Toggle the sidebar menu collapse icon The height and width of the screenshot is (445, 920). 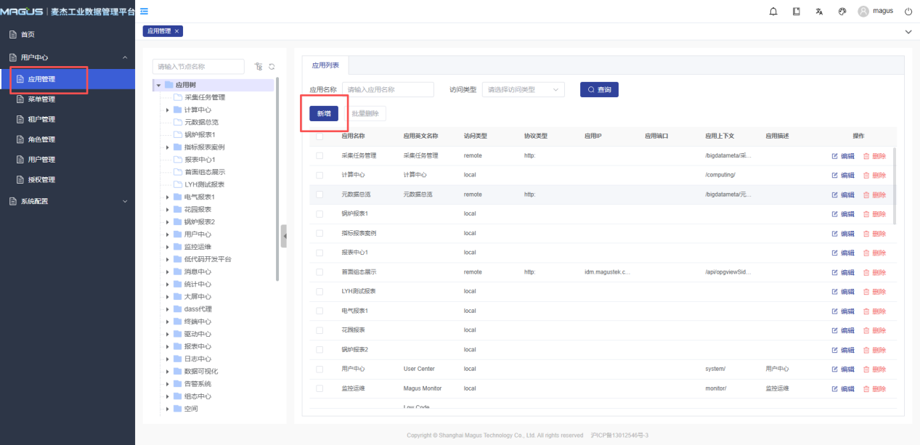point(144,11)
